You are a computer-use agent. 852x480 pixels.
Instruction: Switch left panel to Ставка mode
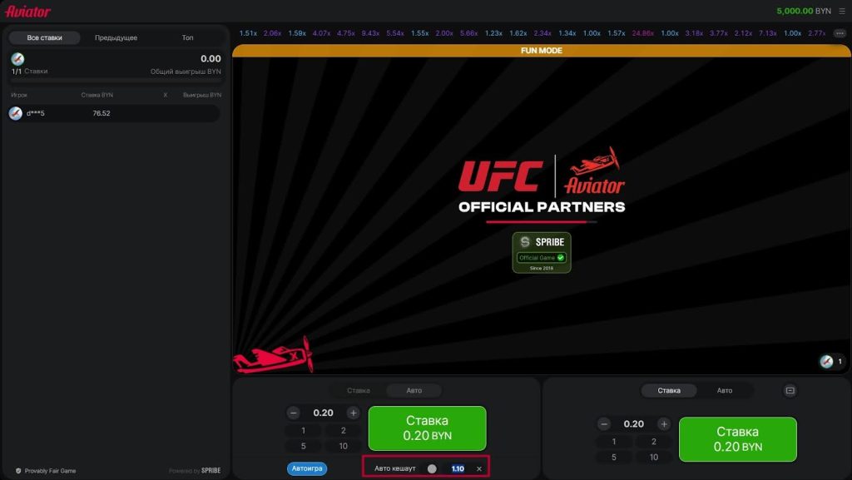[359, 390]
